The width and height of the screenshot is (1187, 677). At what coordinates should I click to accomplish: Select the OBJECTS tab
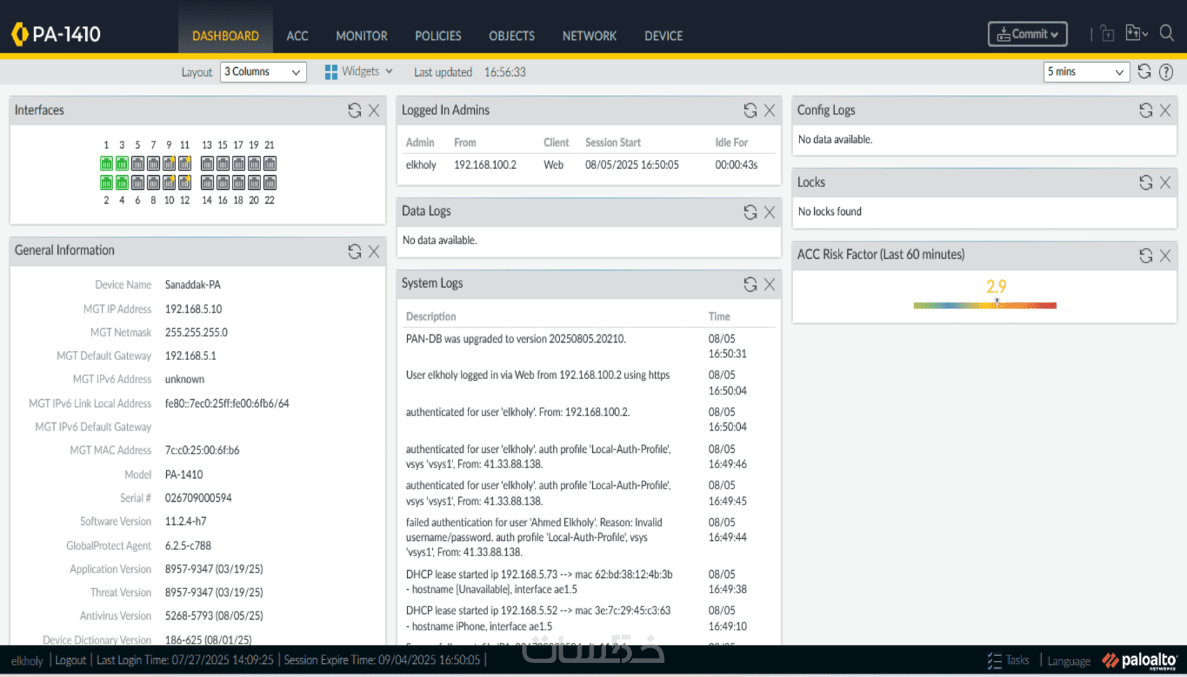click(x=512, y=36)
